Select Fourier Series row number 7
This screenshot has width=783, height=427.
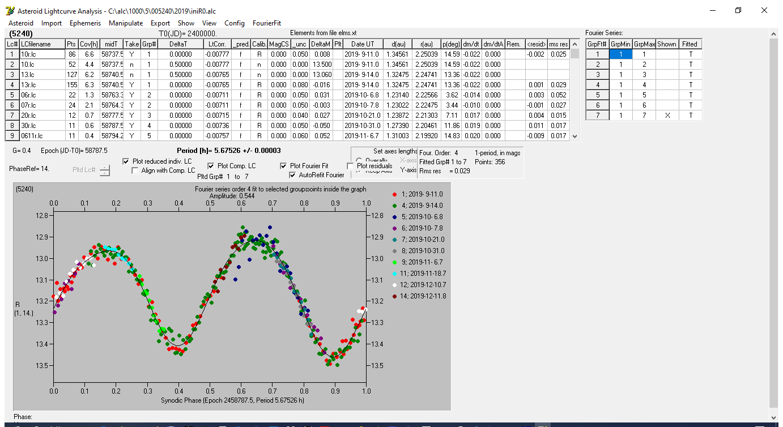click(597, 115)
